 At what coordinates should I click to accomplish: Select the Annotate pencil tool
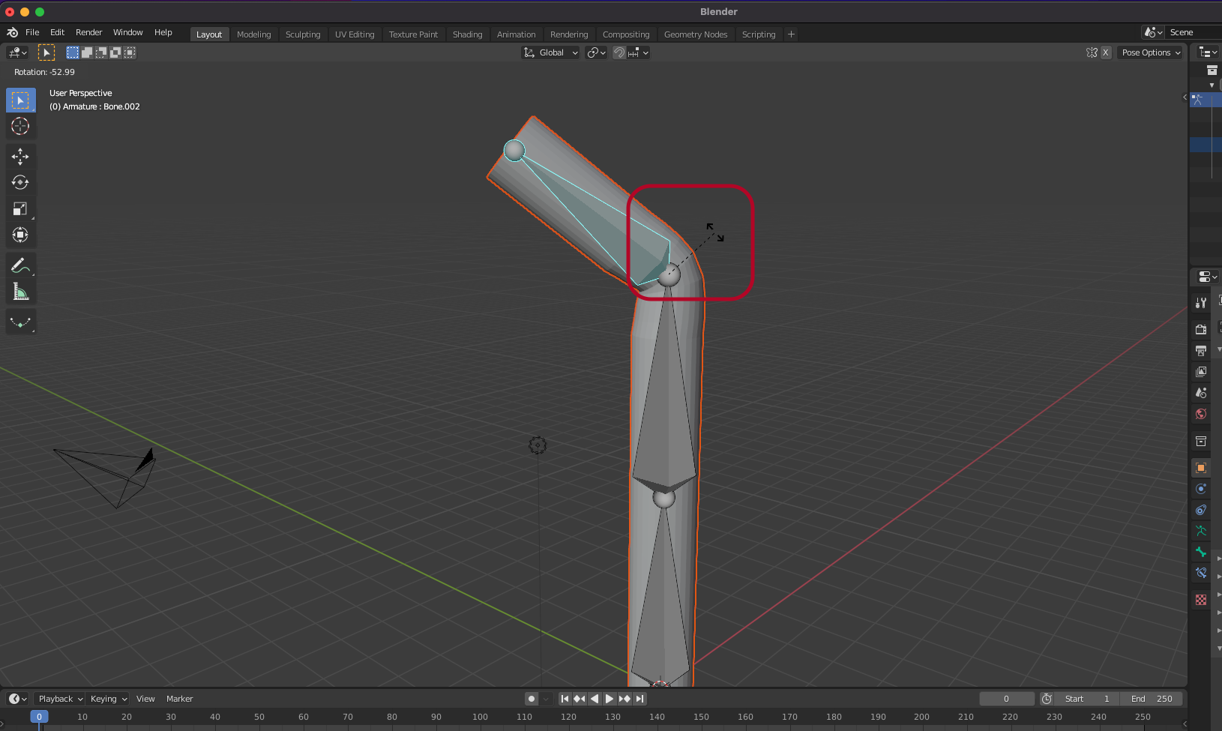click(20, 265)
